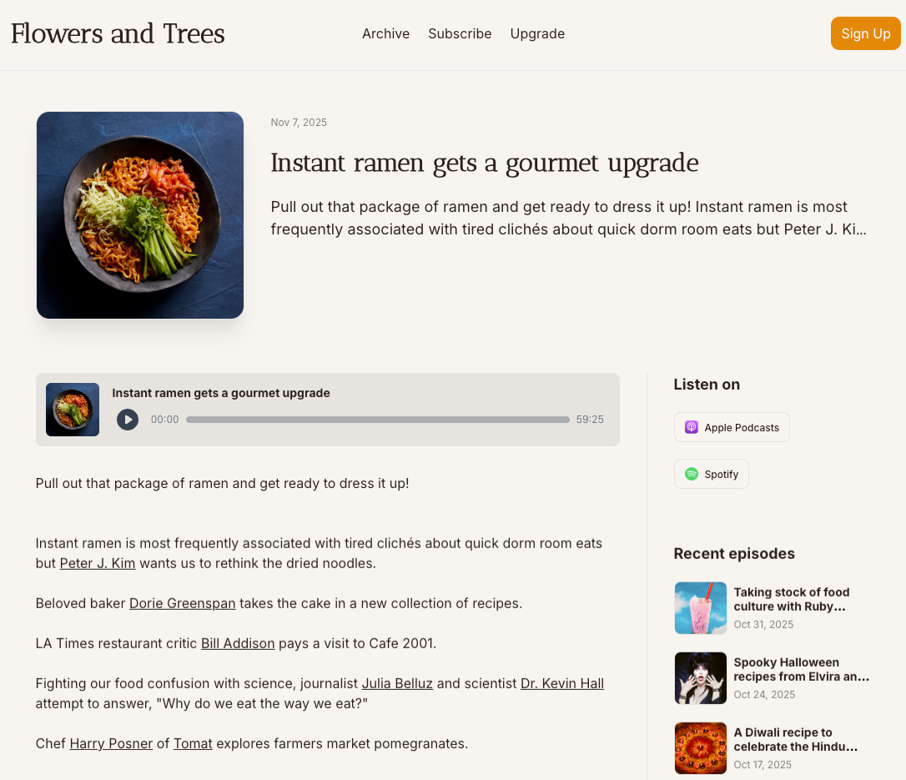
Task: Go to Flowers and Trees home title
Action: tap(118, 33)
